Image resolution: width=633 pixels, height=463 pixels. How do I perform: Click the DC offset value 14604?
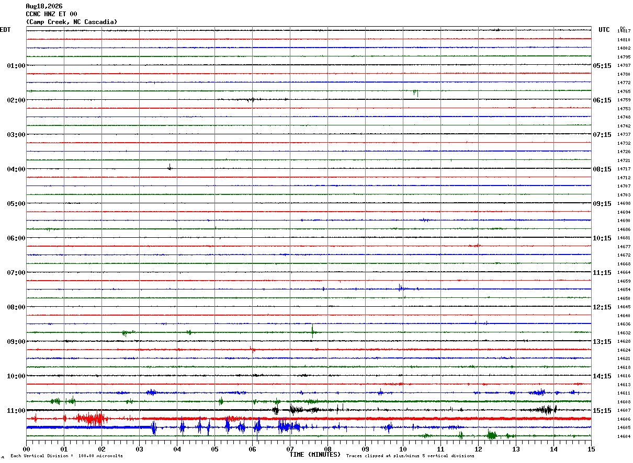pyautogui.click(x=624, y=436)
